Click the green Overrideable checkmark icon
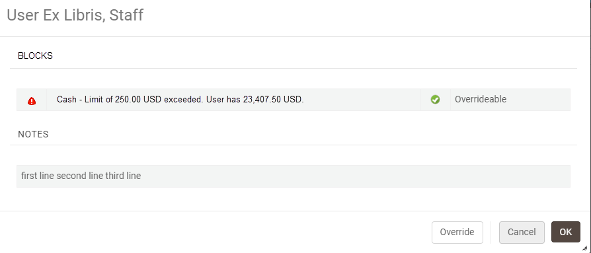591x253 pixels. [436, 100]
